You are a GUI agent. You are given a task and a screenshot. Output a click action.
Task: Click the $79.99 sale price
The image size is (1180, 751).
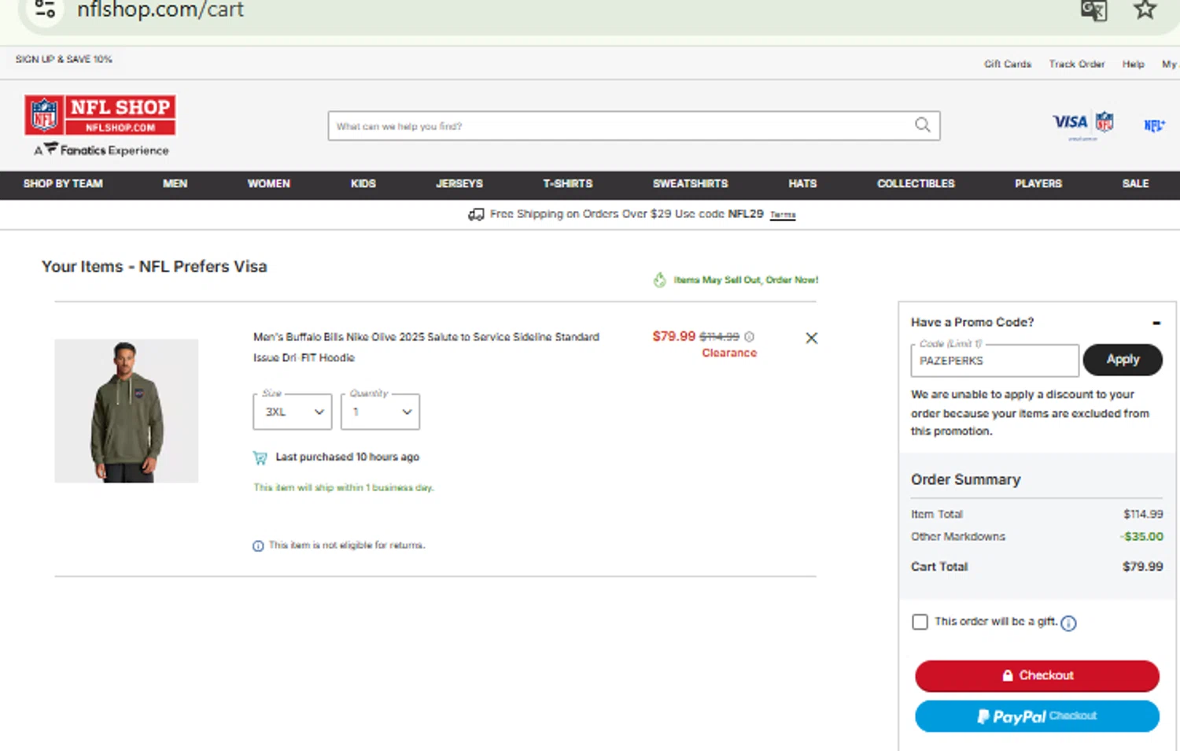674,336
